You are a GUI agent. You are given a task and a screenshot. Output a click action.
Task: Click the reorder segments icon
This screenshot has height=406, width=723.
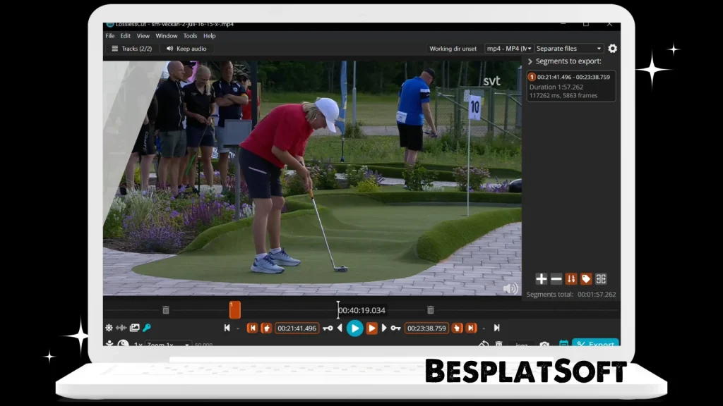571,279
